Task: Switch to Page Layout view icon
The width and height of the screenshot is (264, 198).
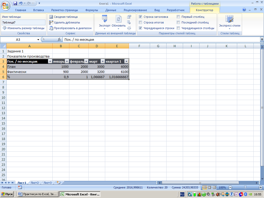Action: (x=209, y=187)
